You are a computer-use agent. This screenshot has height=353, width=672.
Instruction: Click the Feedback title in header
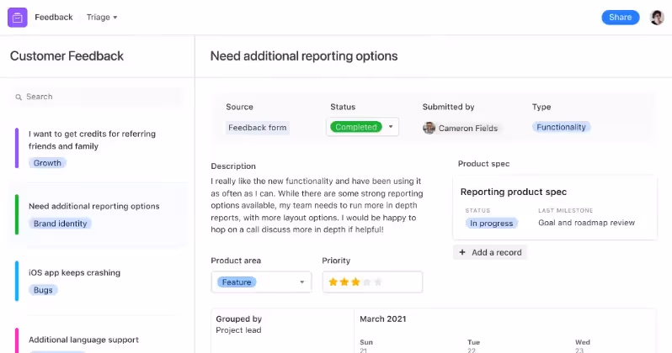pyautogui.click(x=54, y=18)
